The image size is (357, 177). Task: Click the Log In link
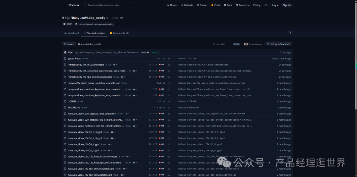tap(275, 5)
